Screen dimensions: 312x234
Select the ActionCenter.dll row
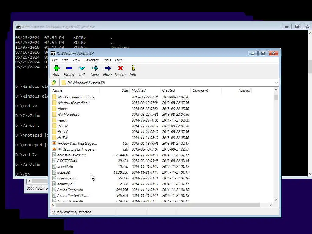(121, 190)
